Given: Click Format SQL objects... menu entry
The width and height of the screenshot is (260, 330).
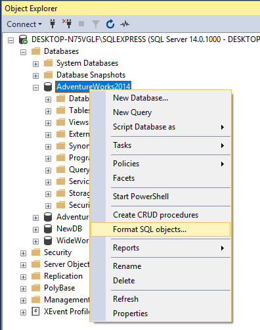Looking at the screenshot, I should pyautogui.click(x=161, y=229).
